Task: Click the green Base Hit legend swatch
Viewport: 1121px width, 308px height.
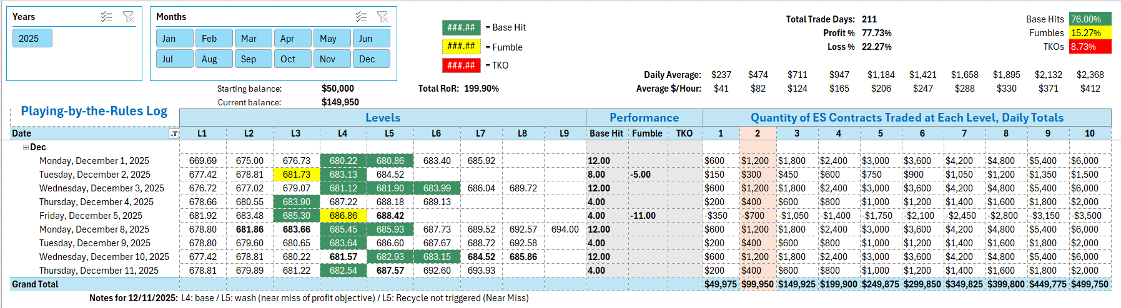Action: point(461,27)
